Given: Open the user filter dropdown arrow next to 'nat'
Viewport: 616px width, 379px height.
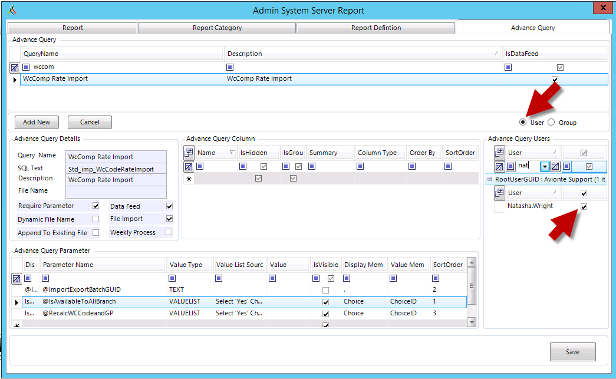Looking at the screenshot, I should tap(545, 167).
